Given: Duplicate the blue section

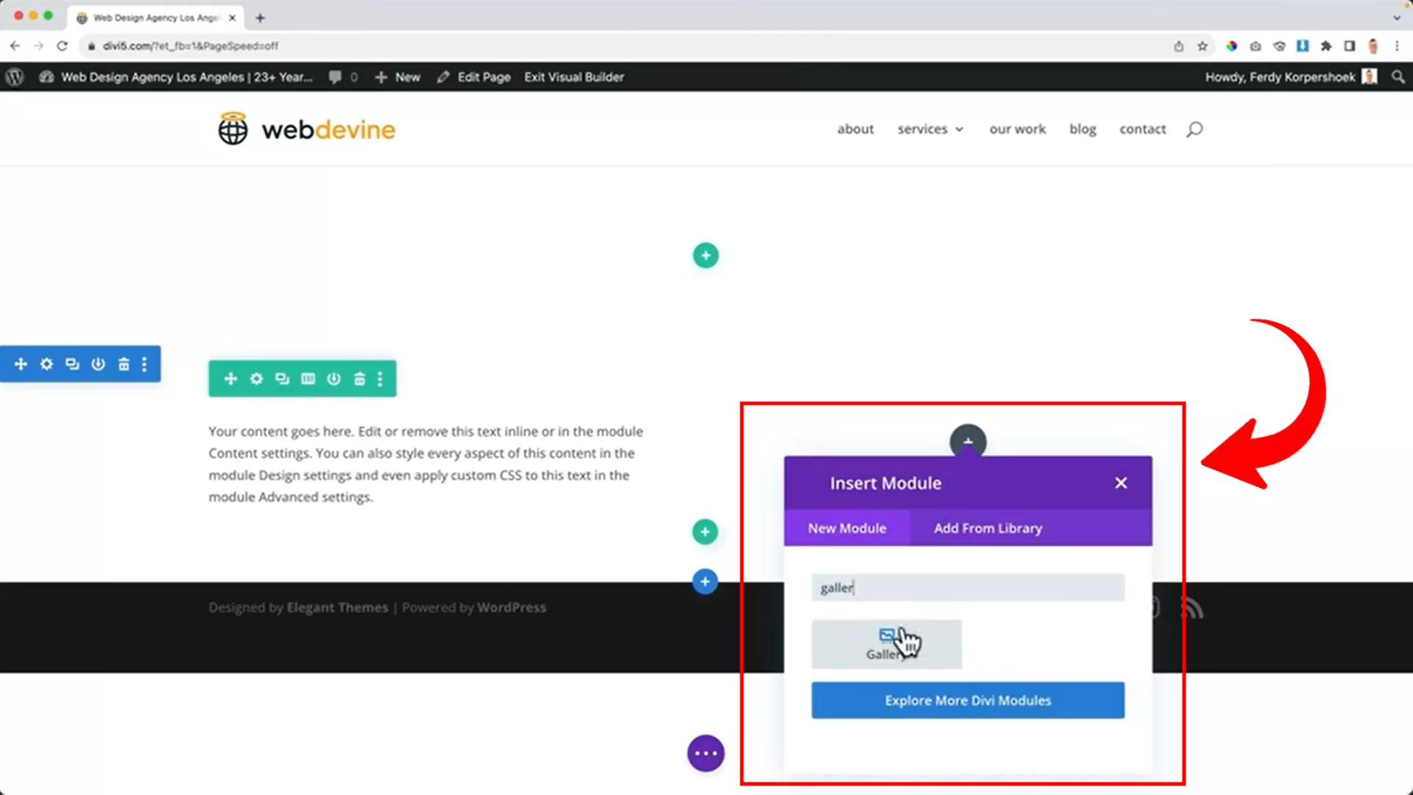Looking at the screenshot, I should (x=72, y=364).
